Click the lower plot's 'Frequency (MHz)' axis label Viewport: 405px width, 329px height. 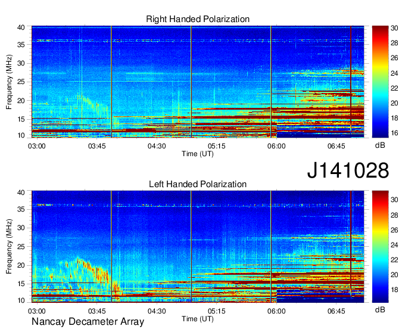click(9, 247)
